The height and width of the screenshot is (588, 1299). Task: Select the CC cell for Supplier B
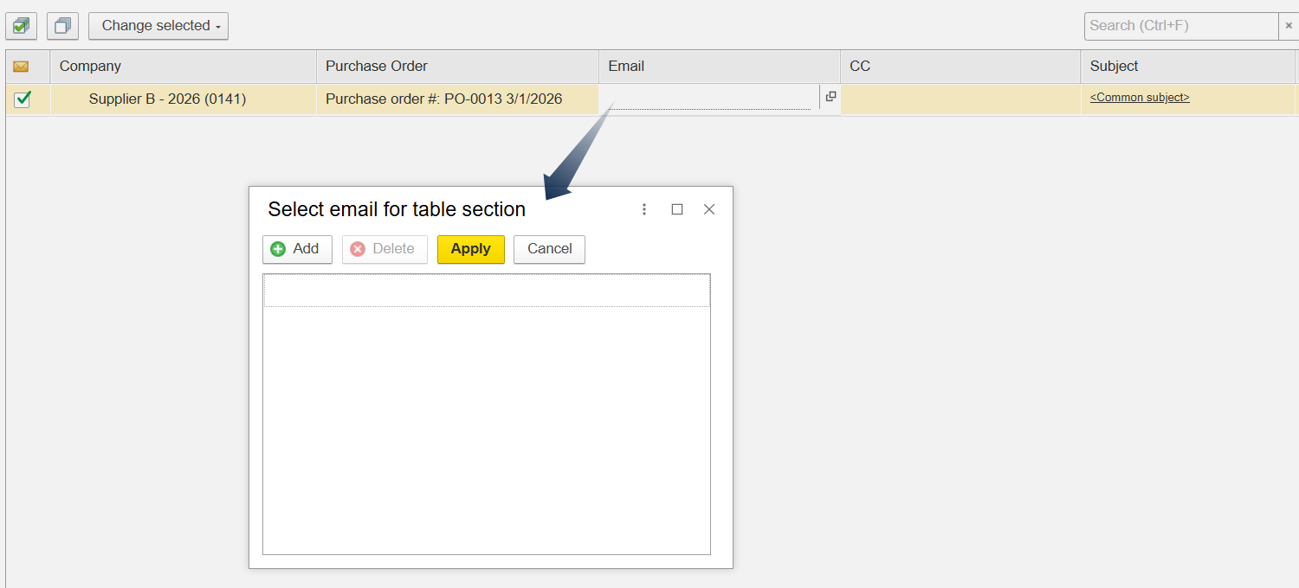[960, 99]
